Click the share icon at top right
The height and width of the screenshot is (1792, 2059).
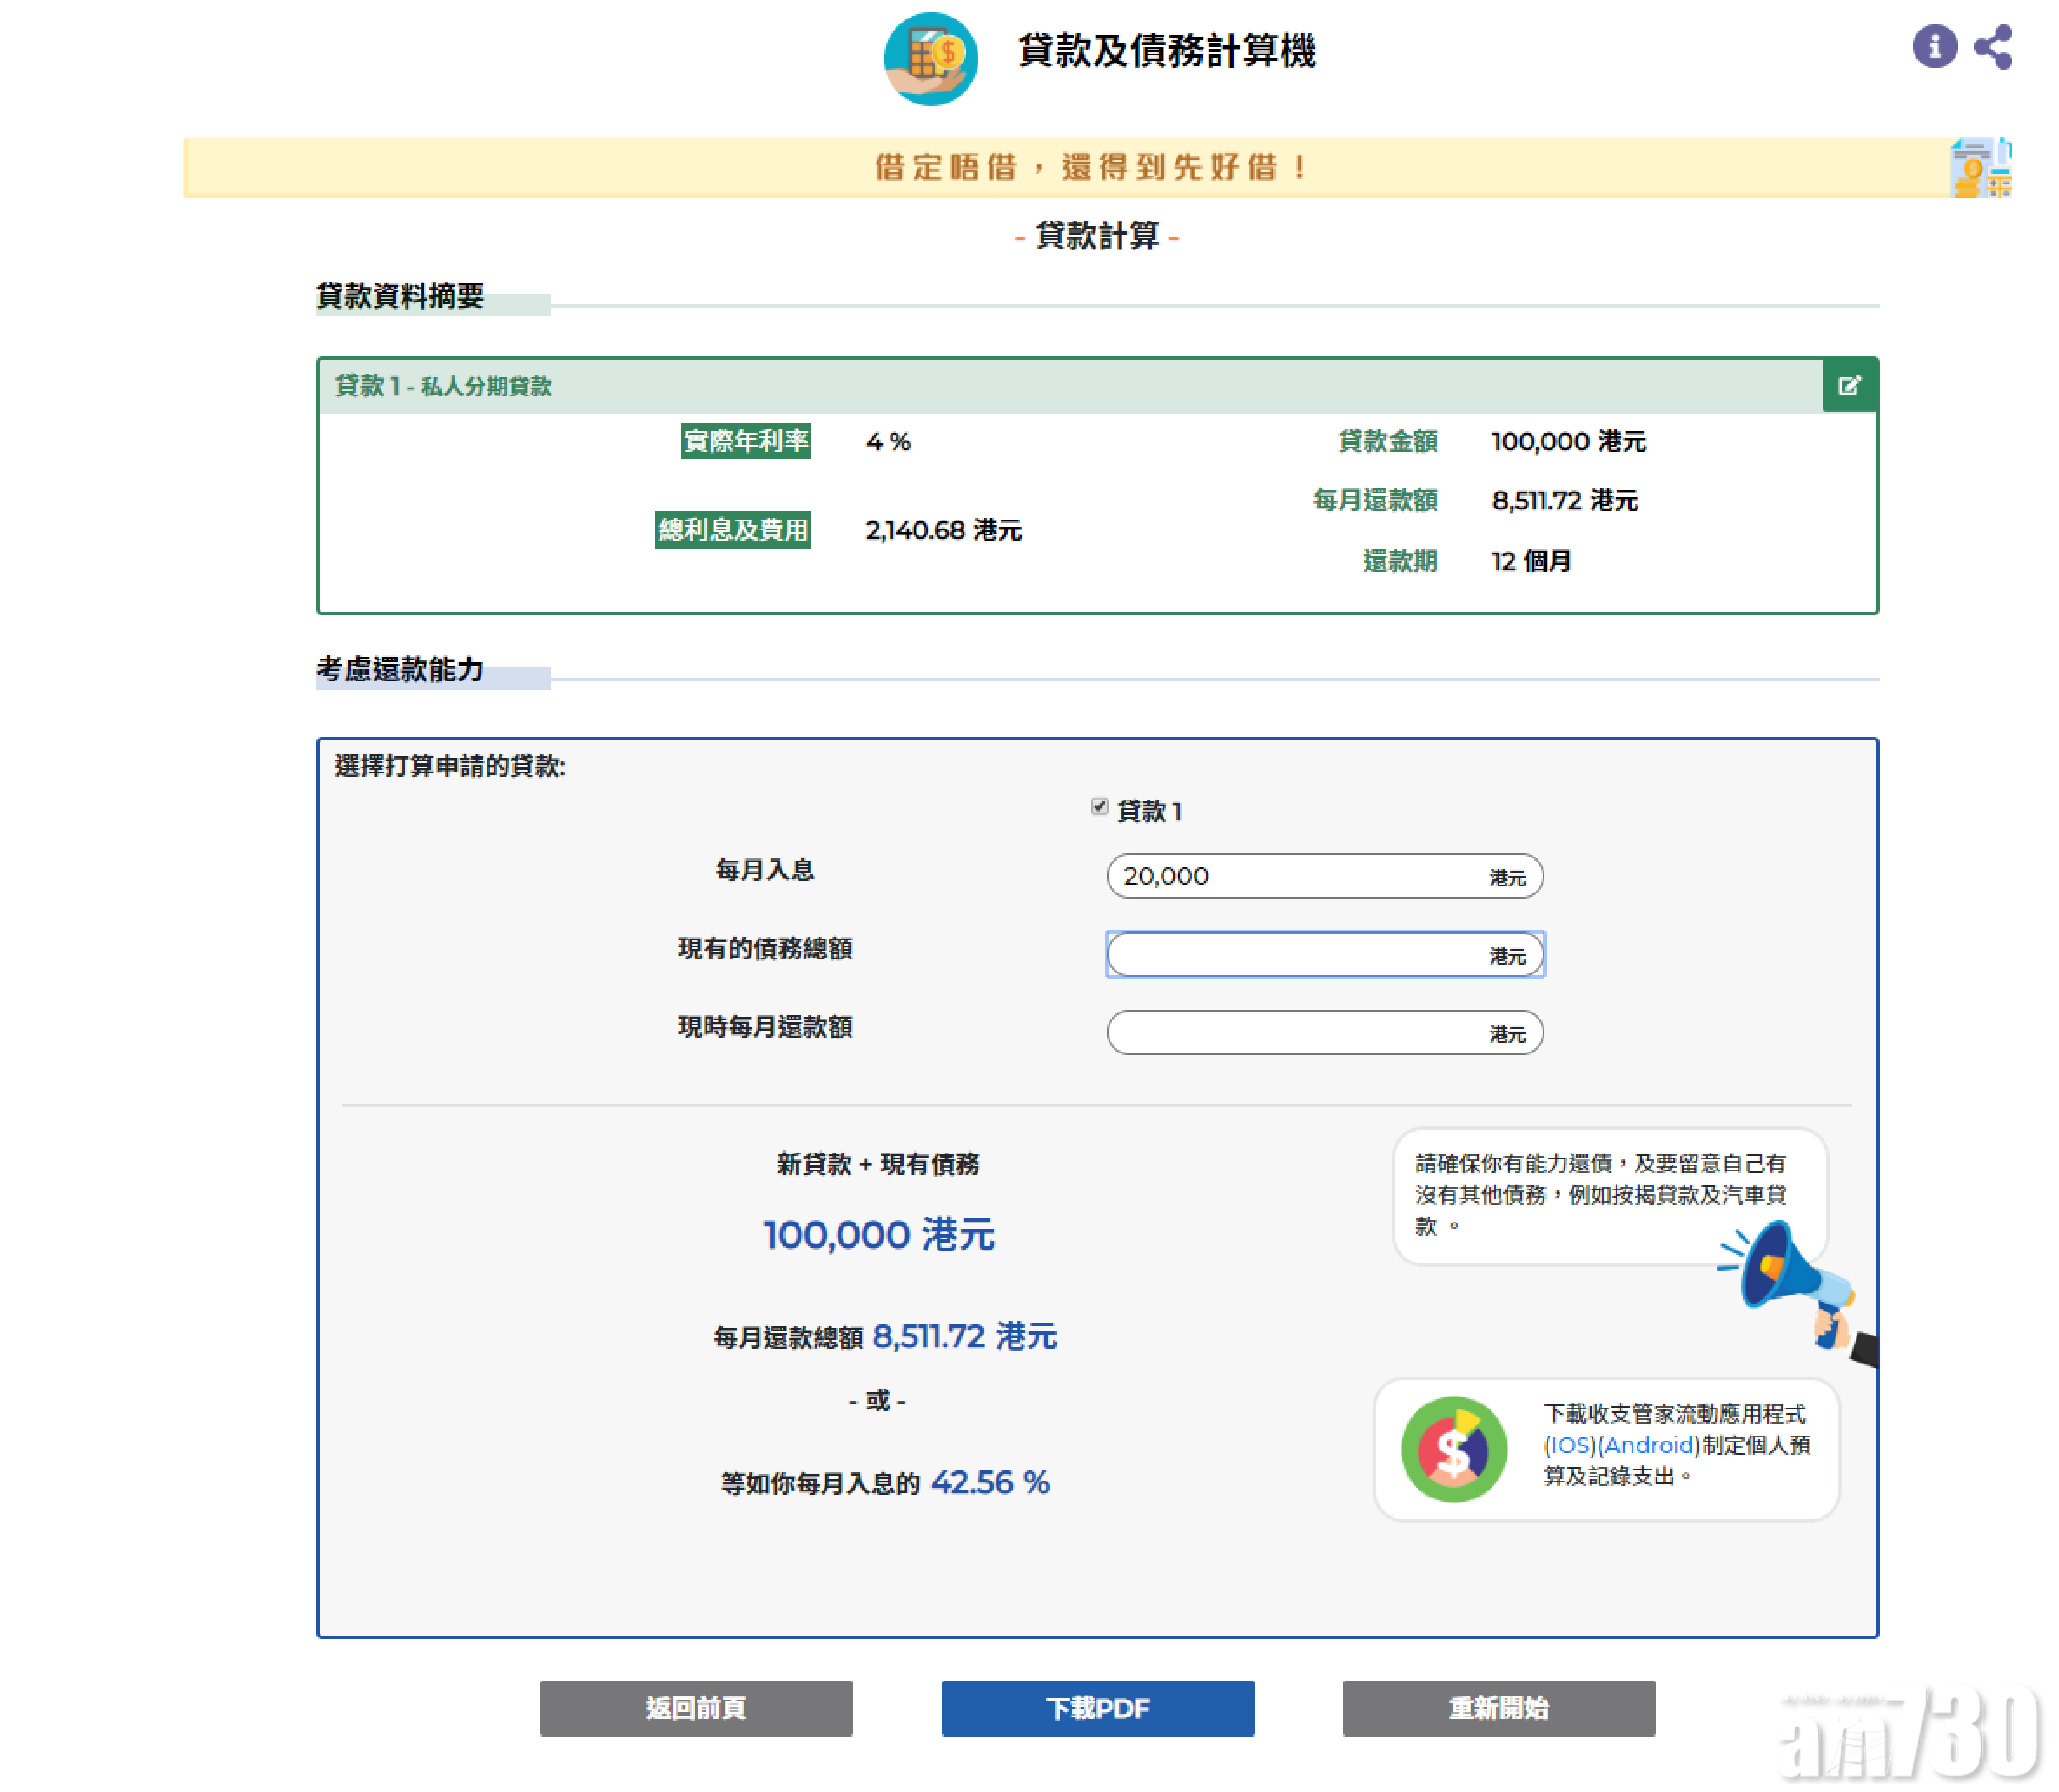[x=1993, y=47]
